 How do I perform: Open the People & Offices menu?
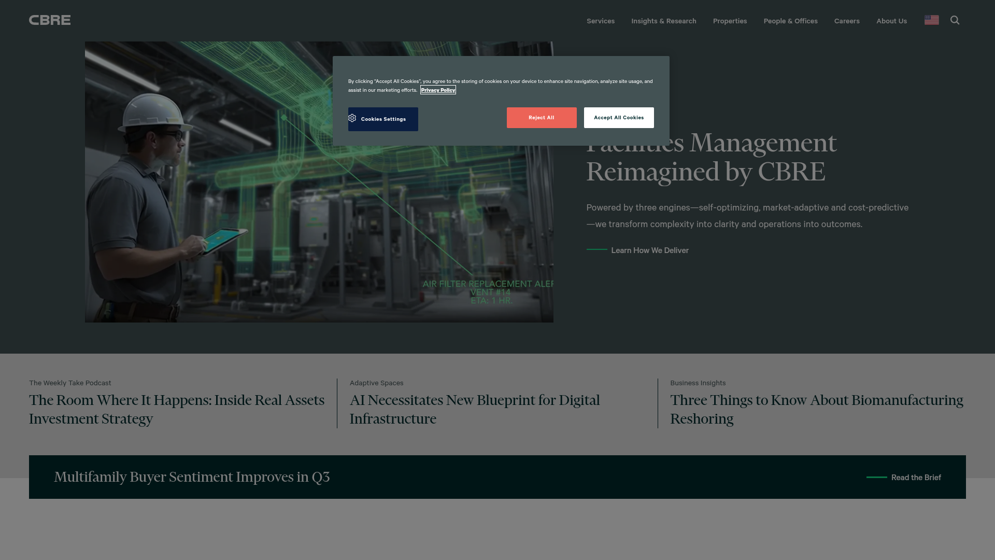pyautogui.click(x=790, y=21)
